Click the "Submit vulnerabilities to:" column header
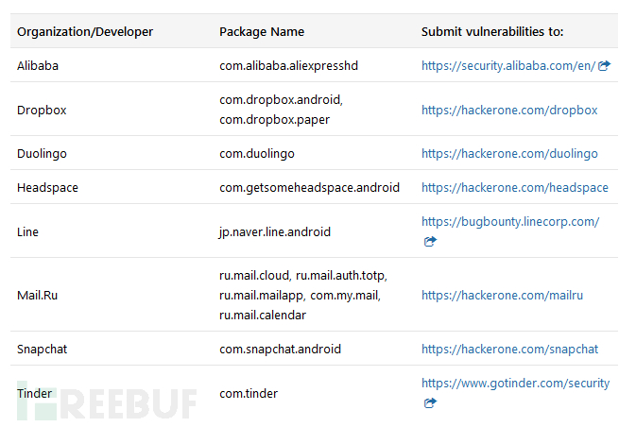This screenshot has height=427, width=636. (492, 31)
